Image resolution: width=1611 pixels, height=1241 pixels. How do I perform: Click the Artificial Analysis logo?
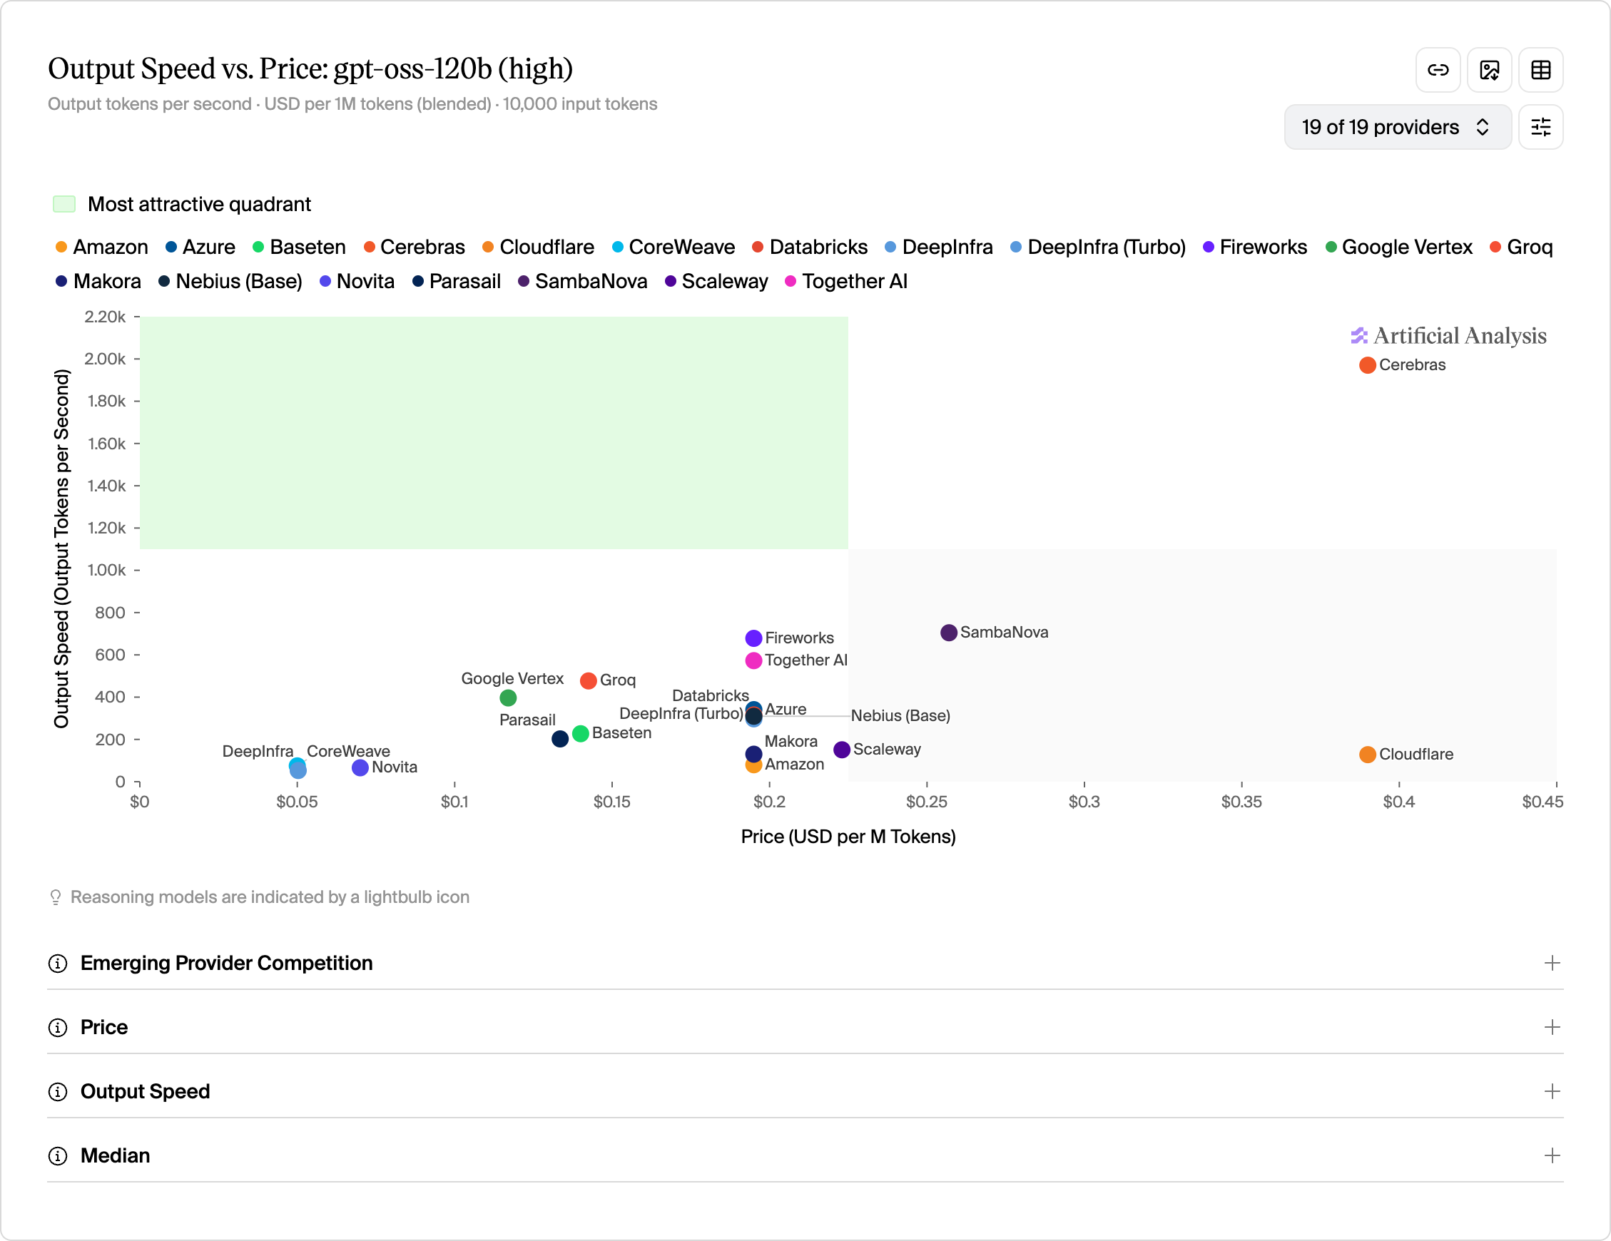tap(1449, 335)
